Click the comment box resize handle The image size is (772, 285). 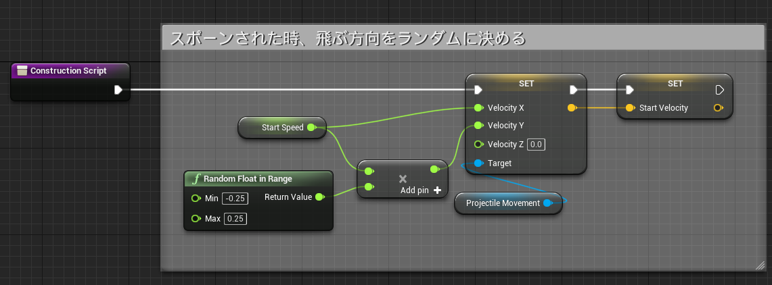(760, 265)
